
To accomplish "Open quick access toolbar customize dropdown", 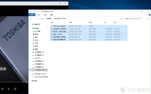I will tap(39, 12).
